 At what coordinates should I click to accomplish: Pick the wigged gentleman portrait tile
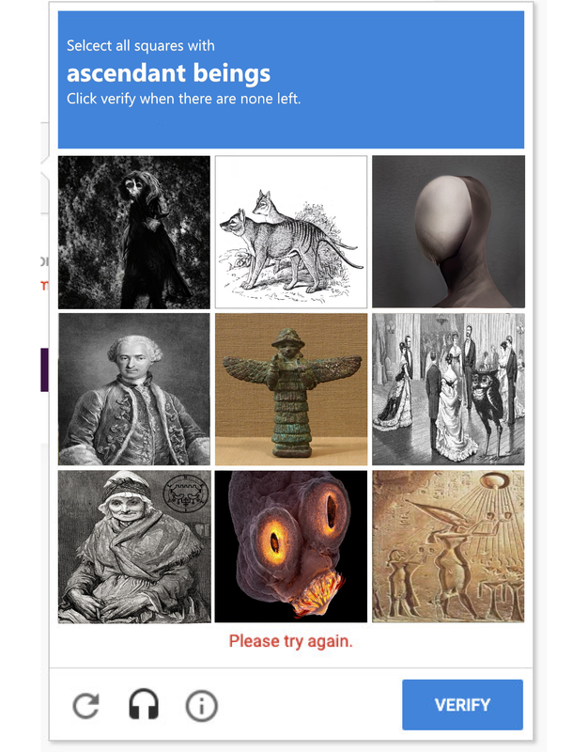click(134, 389)
